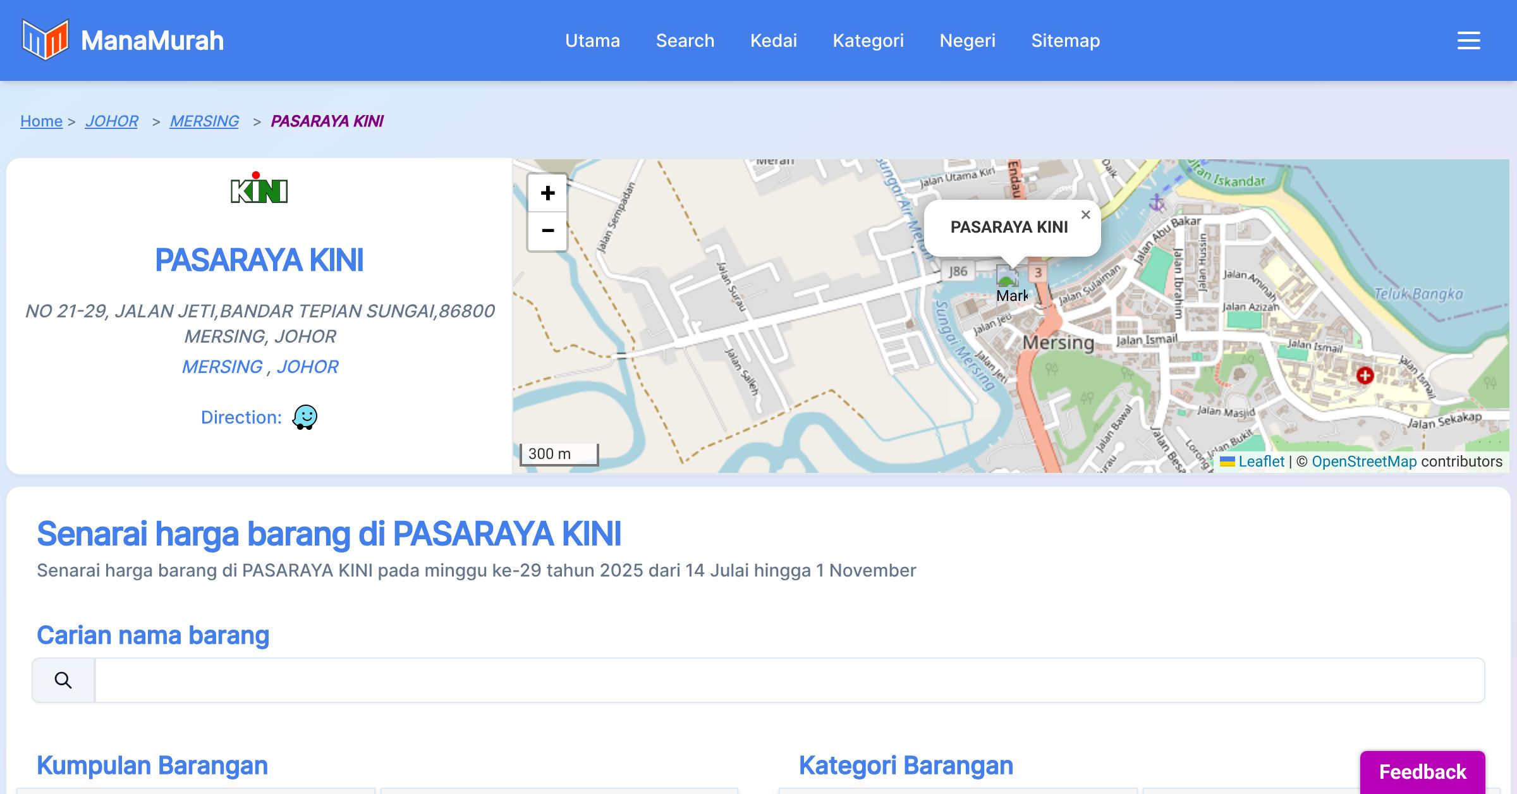Screen dimensions: 1517x794
Task: Go to Search in navigation
Action: (685, 40)
